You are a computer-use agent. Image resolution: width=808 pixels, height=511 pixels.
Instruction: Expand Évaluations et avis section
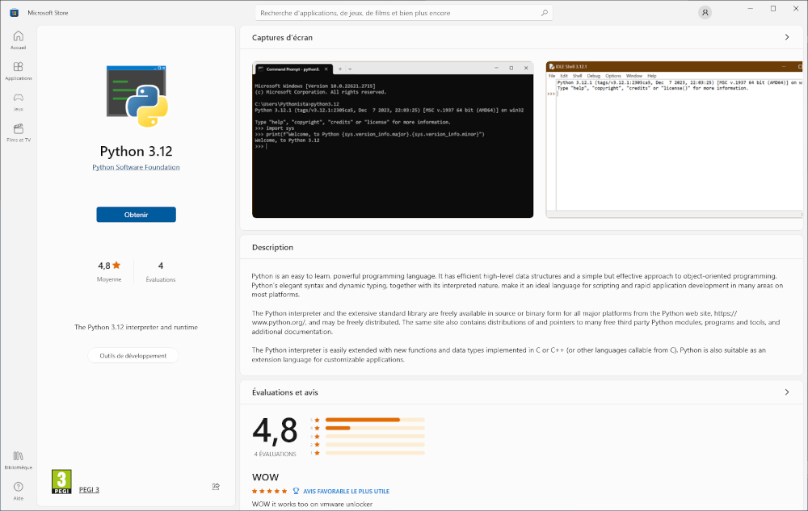point(786,392)
